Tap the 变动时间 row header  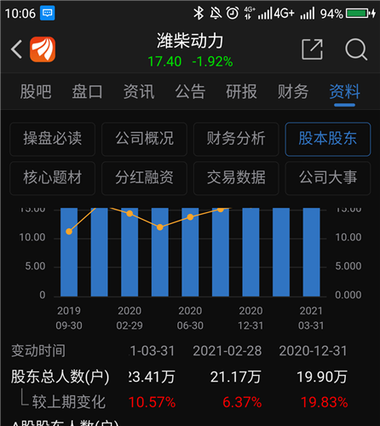point(38,351)
